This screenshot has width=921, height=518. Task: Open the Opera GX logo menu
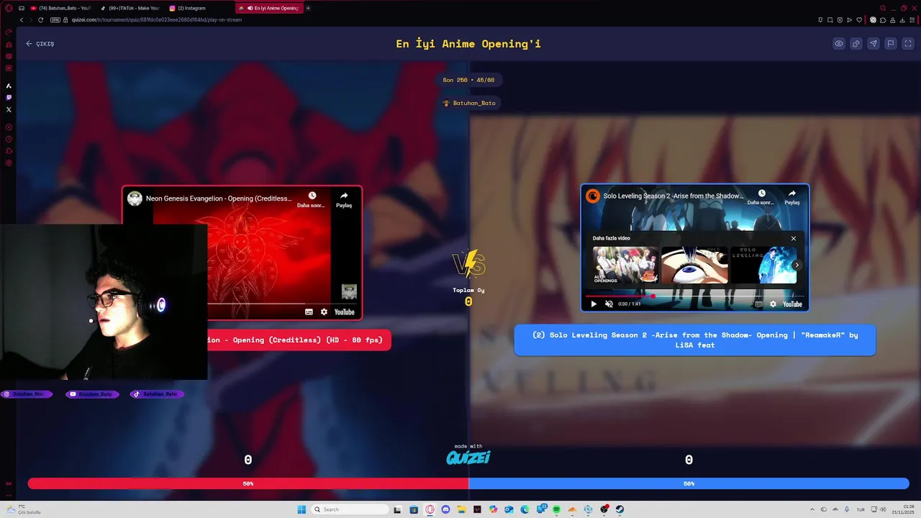point(9,8)
